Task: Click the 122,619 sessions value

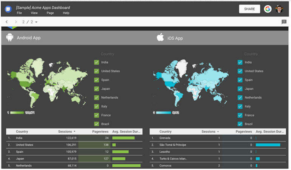Action: [71, 138]
